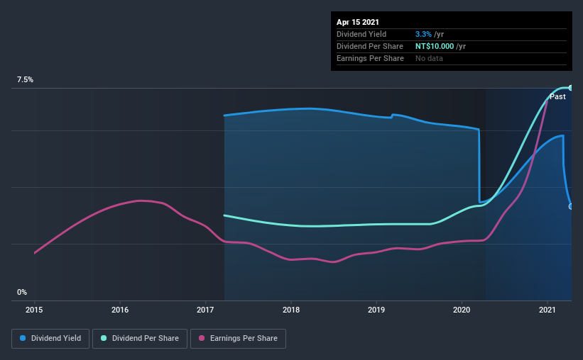Click the 3.3% Dividend Yield tooltip value
Image resolution: width=583 pixels, height=360 pixels.
[x=423, y=34]
